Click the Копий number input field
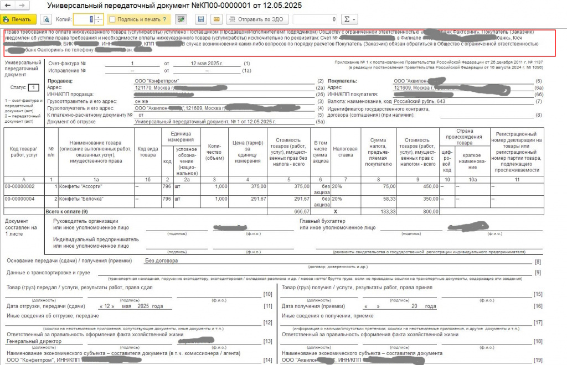Screen dimensions: 567x365 click(84, 19)
